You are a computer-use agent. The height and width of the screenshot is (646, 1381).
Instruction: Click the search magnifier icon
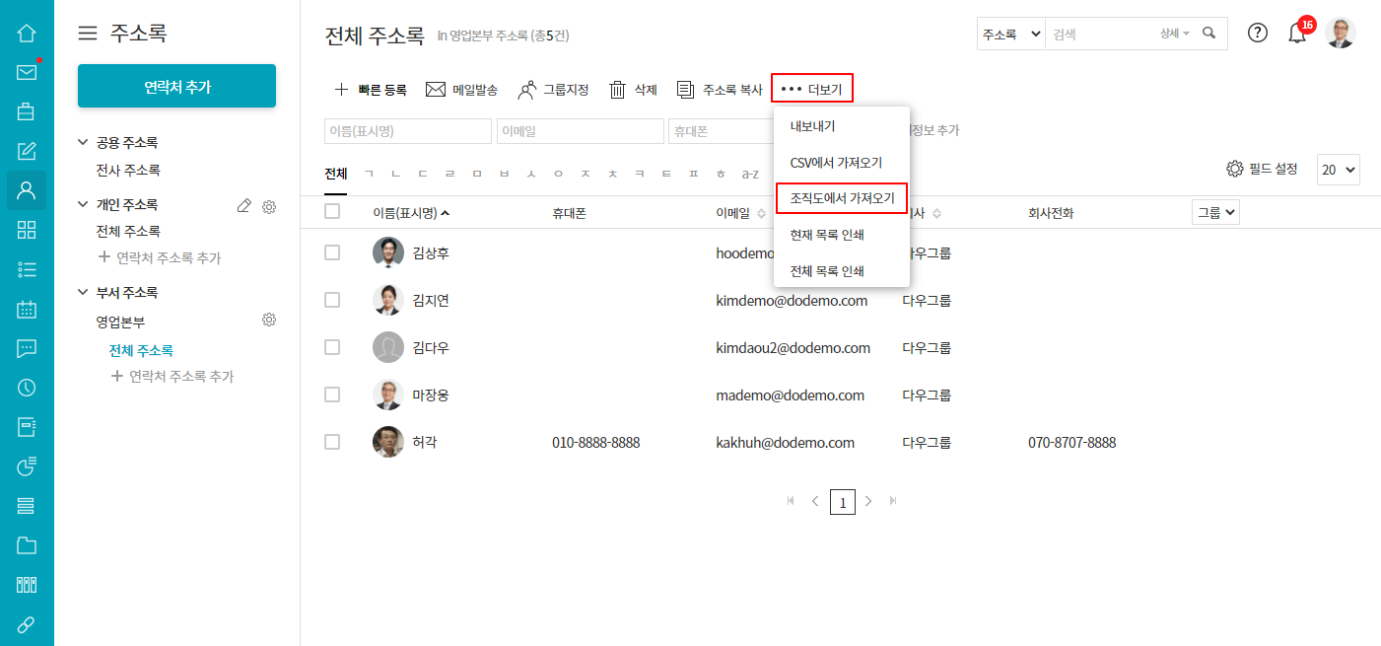1209,33
